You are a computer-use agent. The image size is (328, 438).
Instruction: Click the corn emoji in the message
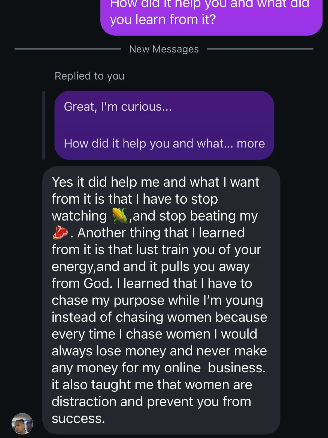click(119, 216)
